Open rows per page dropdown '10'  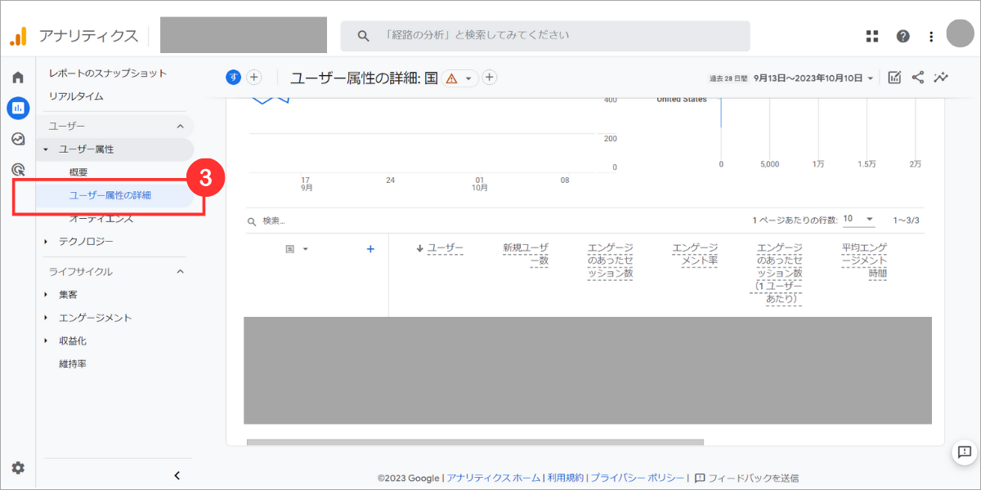858,220
